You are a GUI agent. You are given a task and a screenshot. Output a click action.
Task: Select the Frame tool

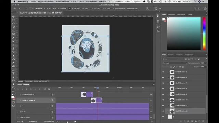point(13,34)
